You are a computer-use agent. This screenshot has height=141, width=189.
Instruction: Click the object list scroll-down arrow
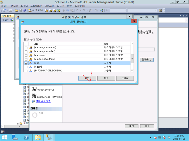(132, 71)
